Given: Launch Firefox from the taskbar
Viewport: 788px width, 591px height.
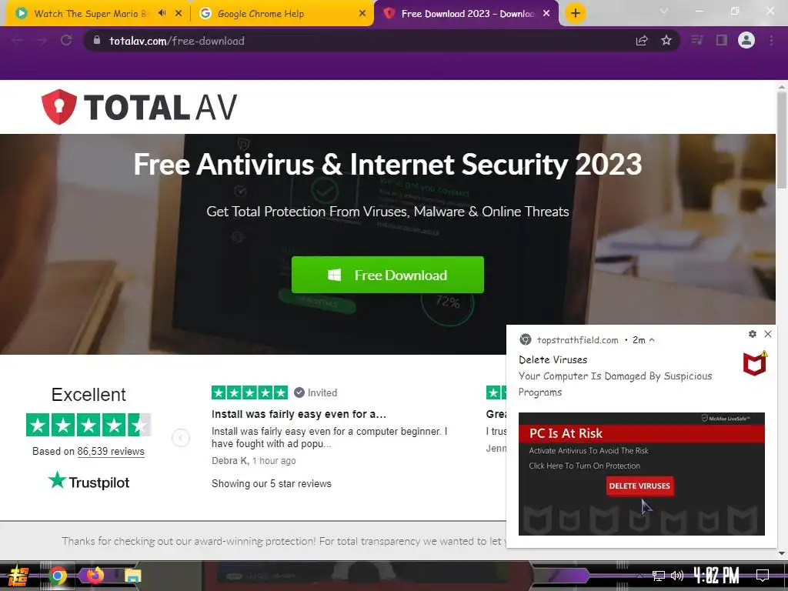Looking at the screenshot, I should click(x=95, y=575).
